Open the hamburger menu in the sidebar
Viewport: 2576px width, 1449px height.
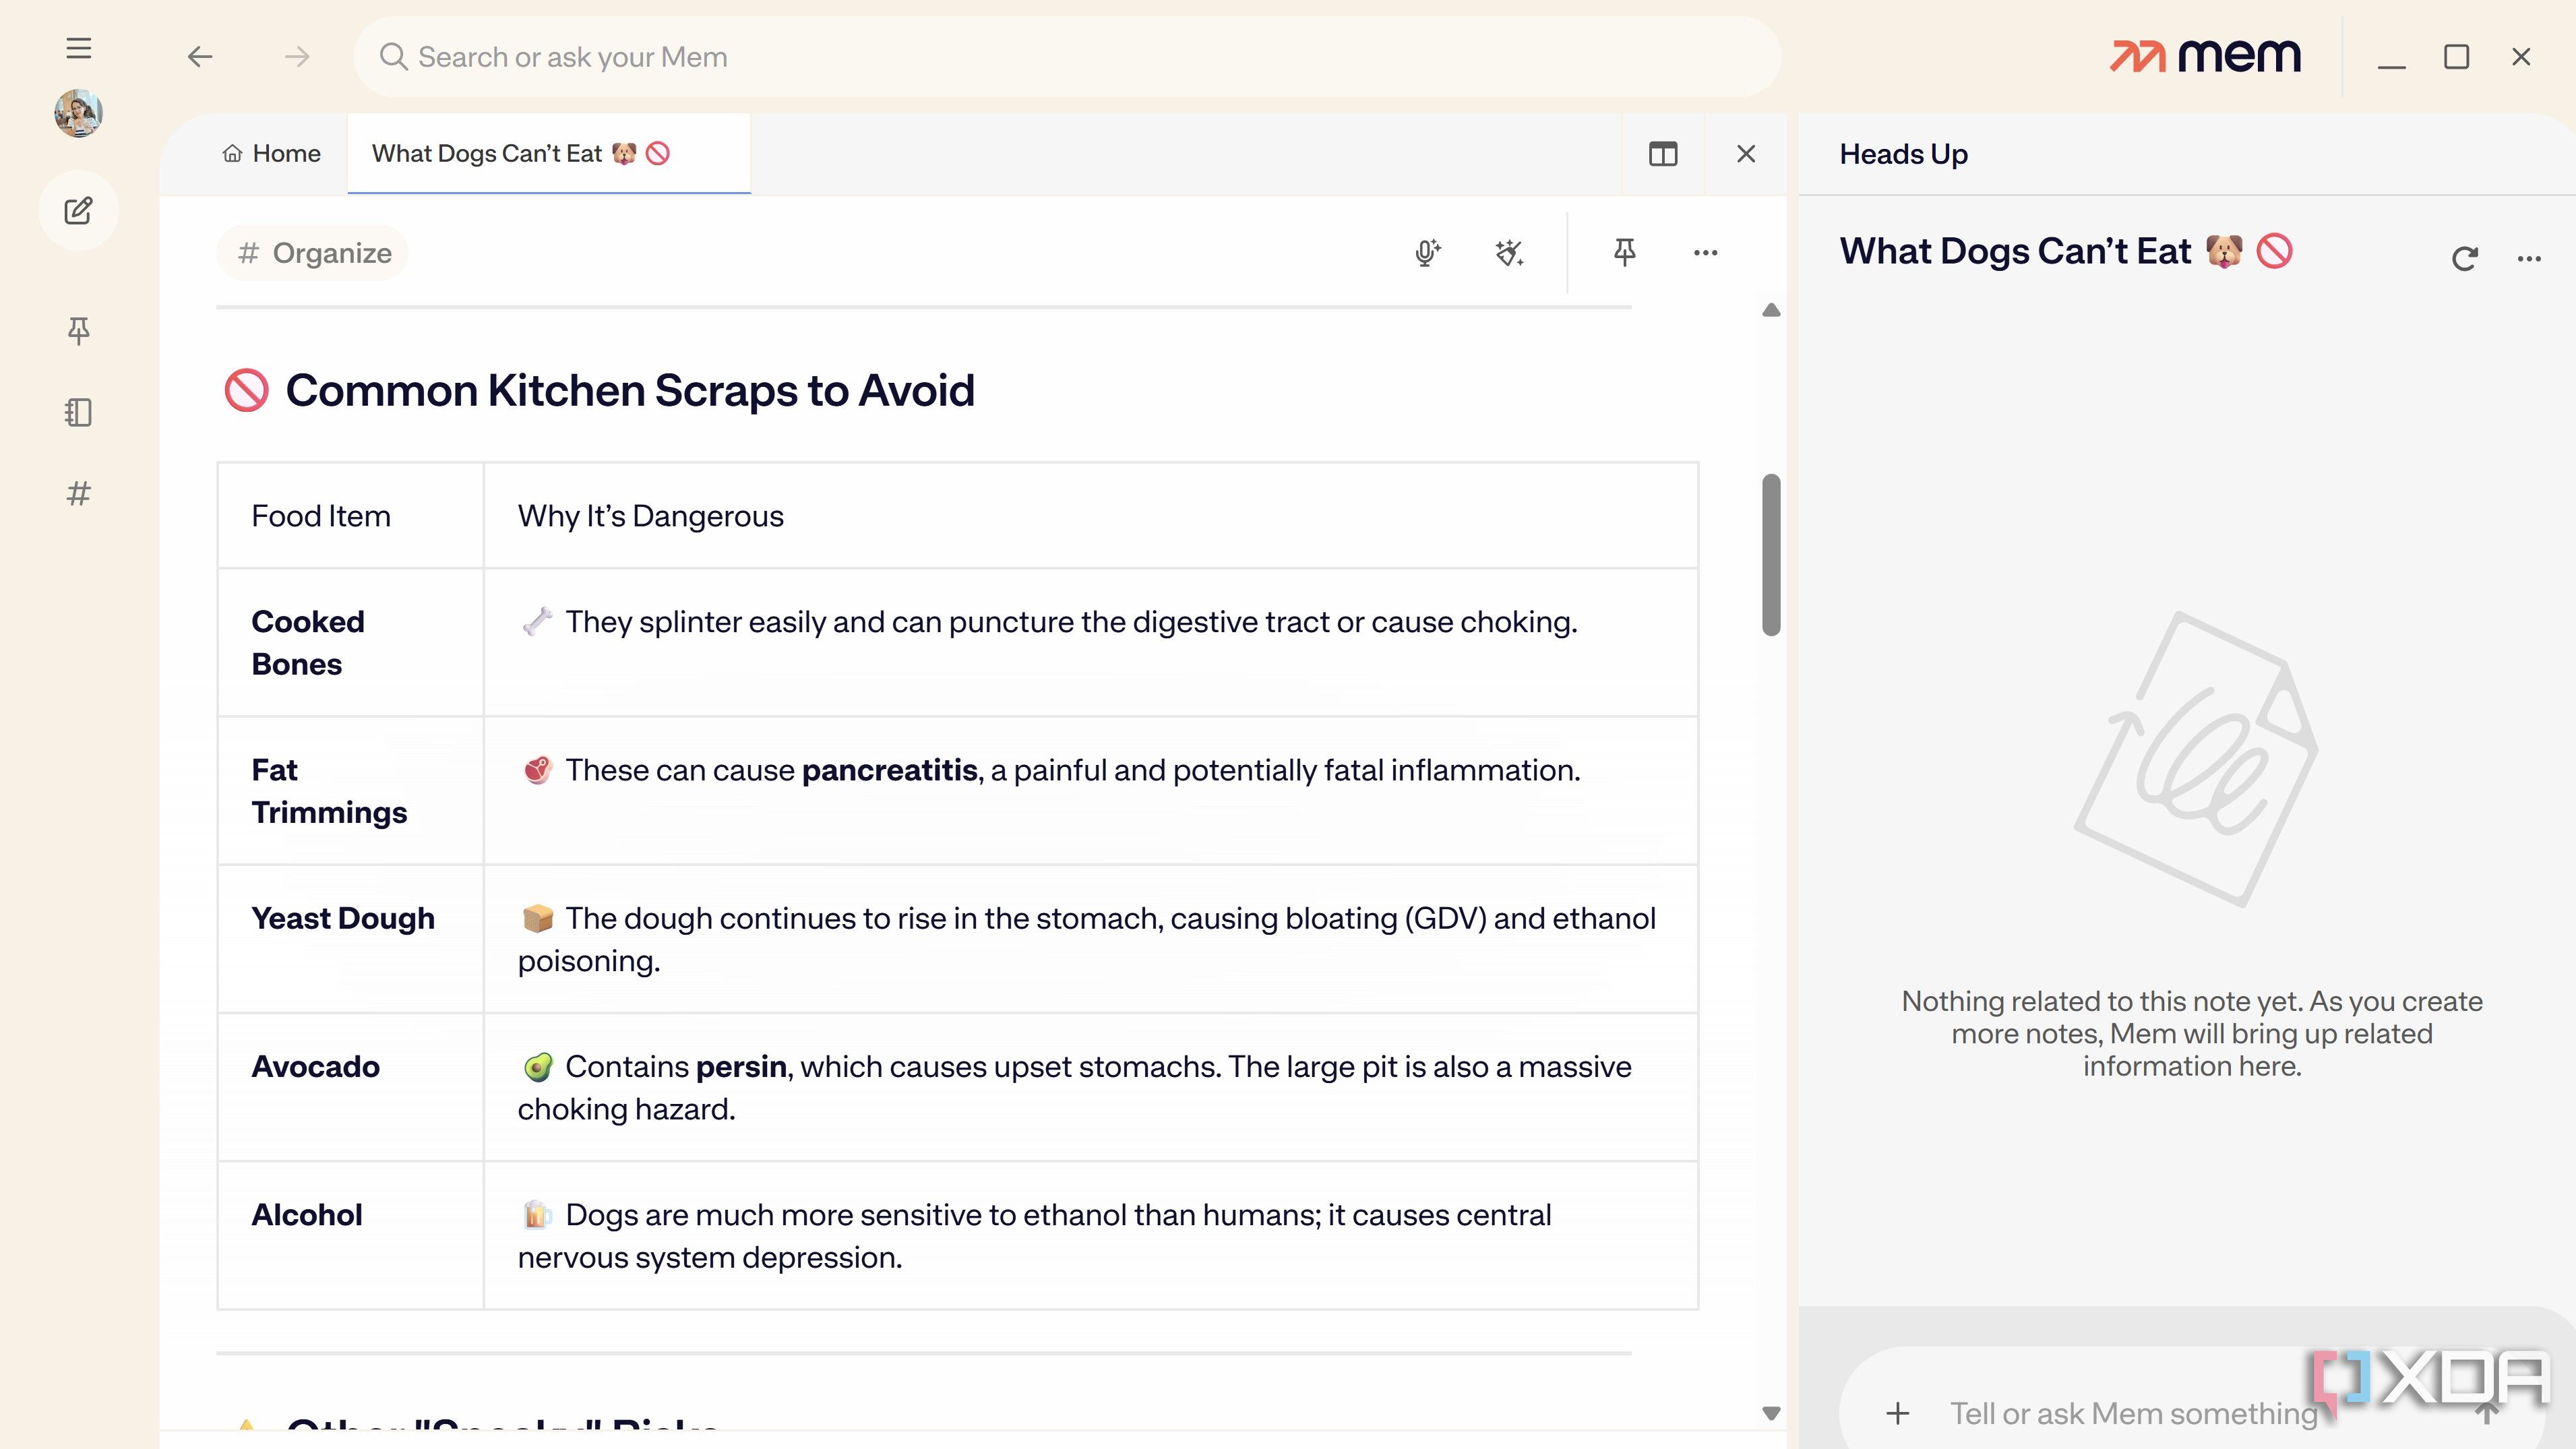[78, 48]
